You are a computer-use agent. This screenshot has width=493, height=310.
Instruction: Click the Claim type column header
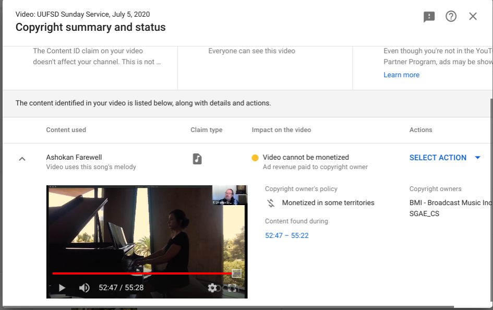(206, 130)
